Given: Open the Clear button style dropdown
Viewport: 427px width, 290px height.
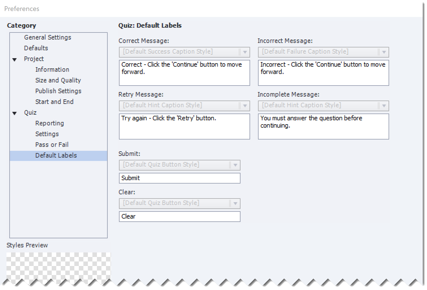Looking at the screenshot, I should tap(235, 203).
